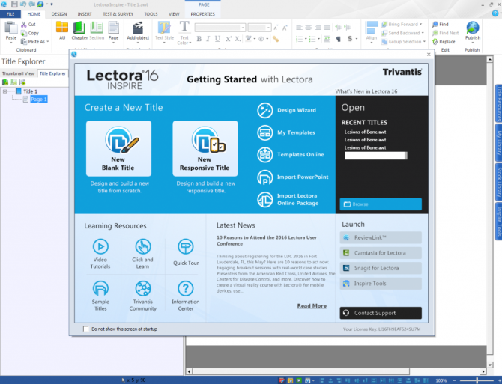Viewport: 502px width, 384px height.
Task: Click the New Responsive Title tile
Action: coord(205,148)
